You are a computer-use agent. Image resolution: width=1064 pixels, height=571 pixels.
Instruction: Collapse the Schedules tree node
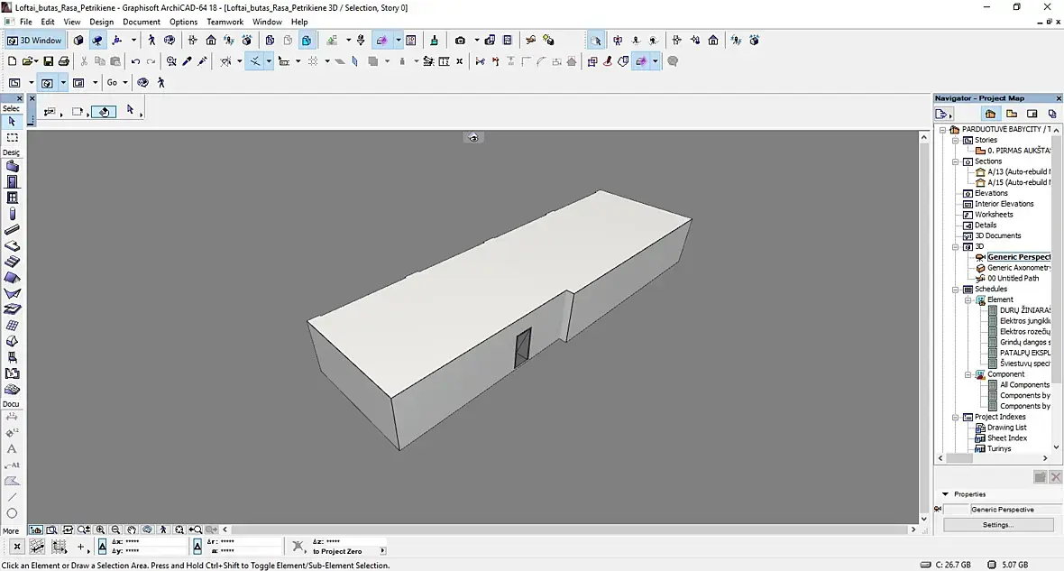(956, 290)
